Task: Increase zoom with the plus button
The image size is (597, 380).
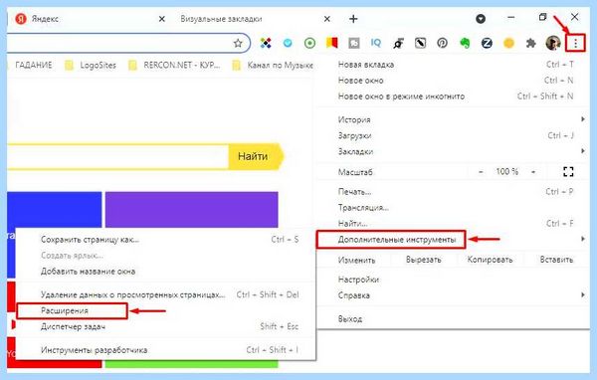Action: pyautogui.click(x=533, y=172)
